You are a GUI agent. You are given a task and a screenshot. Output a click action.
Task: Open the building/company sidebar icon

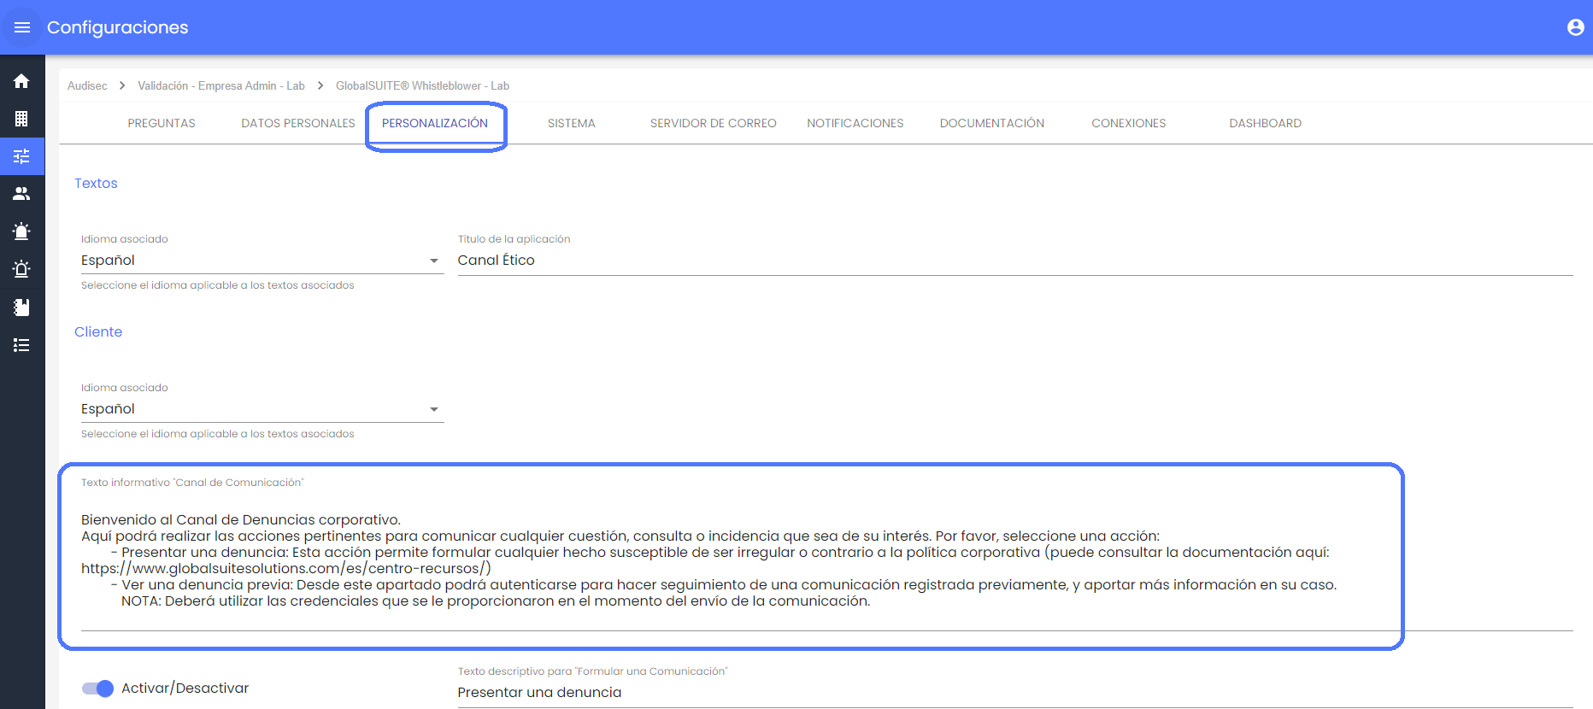coord(21,119)
